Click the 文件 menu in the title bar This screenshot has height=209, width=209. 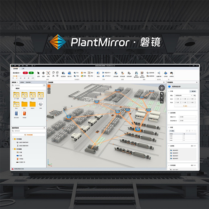tap(15, 65)
